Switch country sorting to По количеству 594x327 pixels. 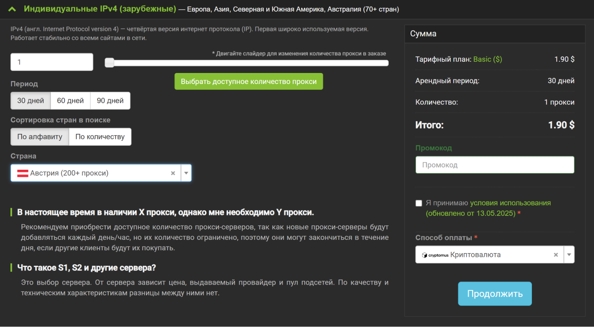100,136
